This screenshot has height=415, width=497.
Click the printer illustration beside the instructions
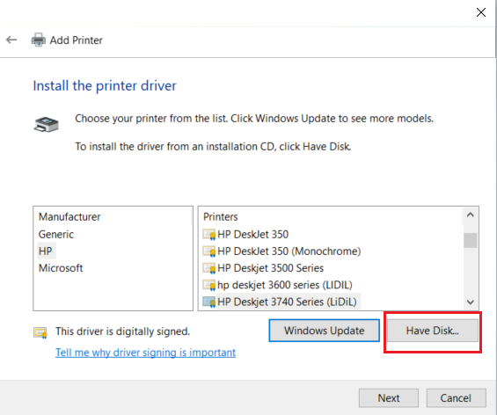47,124
